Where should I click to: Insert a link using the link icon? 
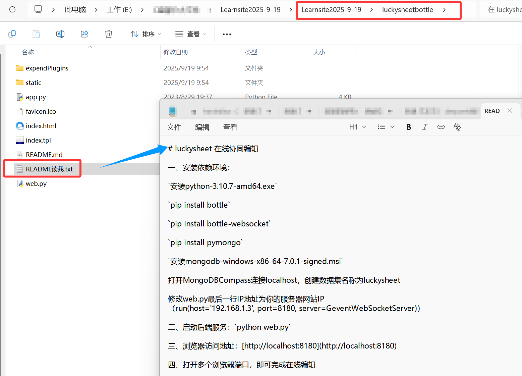pyautogui.click(x=441, y=127)
